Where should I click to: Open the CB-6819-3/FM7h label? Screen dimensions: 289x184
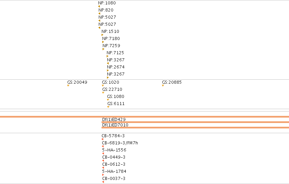[x=120, y=143]
